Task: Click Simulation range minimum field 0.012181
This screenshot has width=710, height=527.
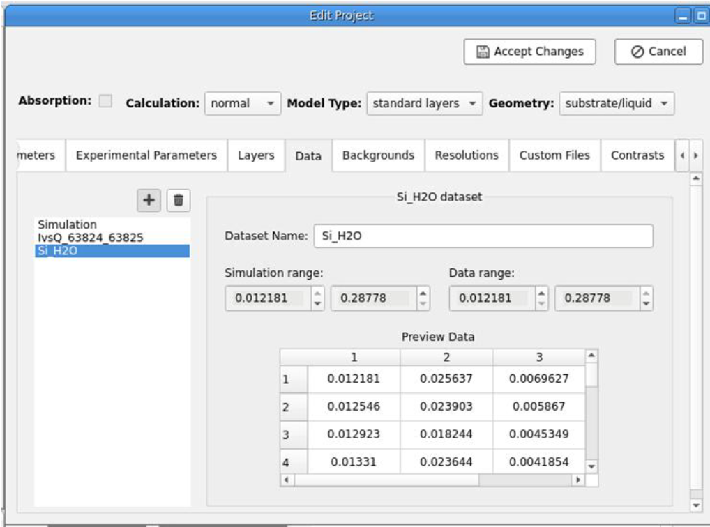Action: pos(268,298)
